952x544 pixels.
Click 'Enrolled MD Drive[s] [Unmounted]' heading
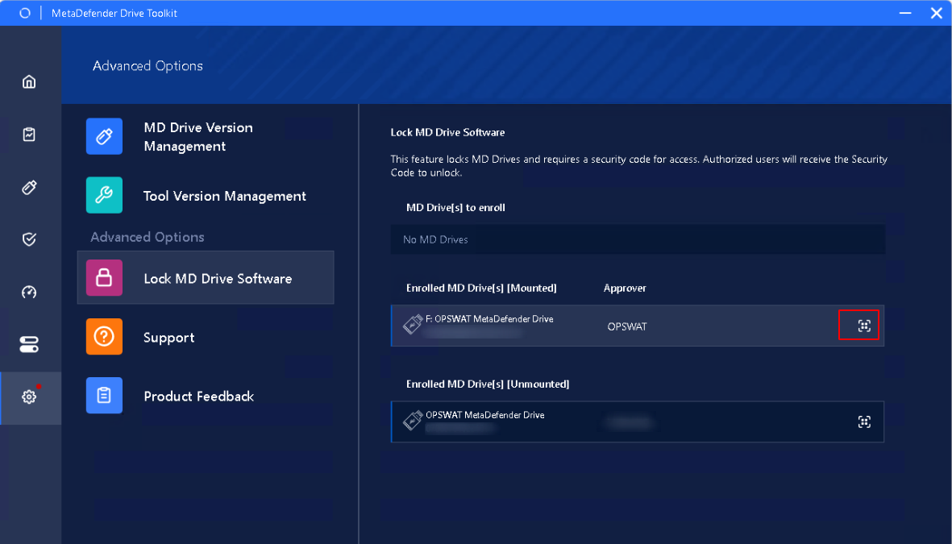coord(488,384)
